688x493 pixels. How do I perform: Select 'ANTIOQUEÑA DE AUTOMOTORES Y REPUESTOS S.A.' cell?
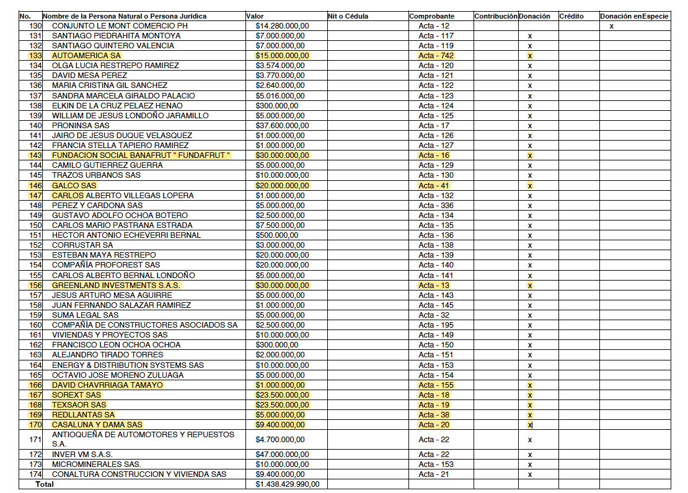pyautogui.click(x=143, y=439)
